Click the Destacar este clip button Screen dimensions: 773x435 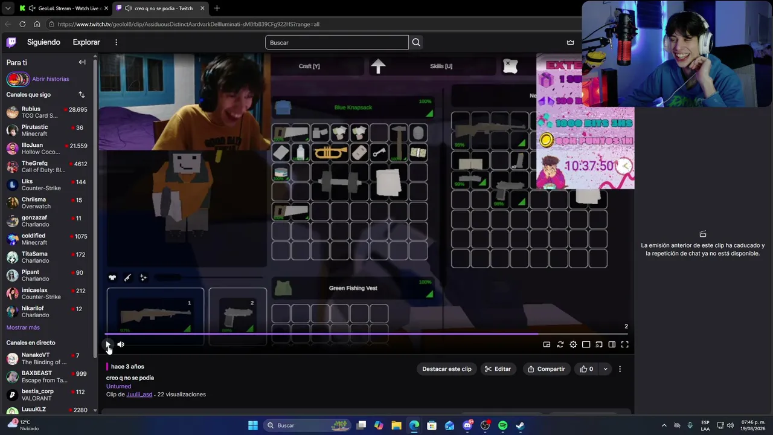447,369
